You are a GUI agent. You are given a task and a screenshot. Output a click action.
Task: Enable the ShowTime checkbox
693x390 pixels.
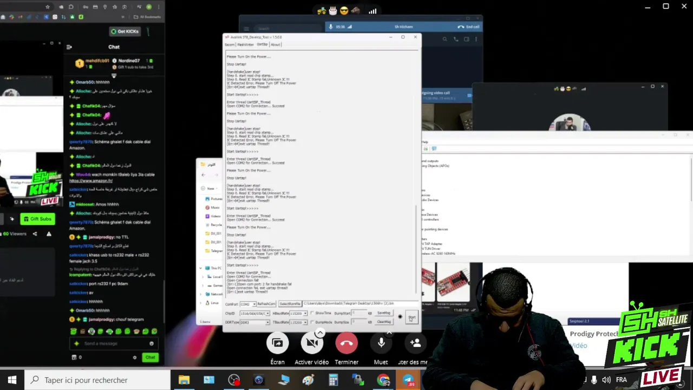tap(312, 313)
